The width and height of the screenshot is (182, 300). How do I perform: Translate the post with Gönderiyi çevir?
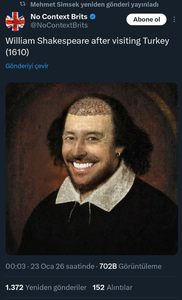27,66
